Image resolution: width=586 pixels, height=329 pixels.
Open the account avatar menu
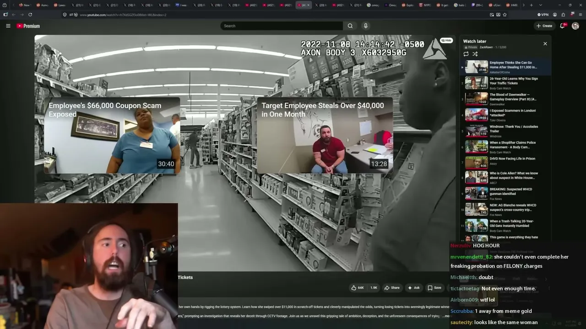[x=575, y=26]
